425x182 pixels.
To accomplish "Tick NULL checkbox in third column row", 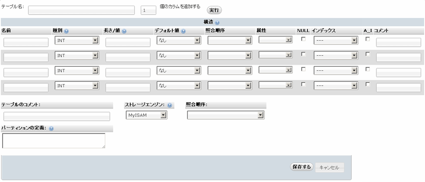I will click(304, 69).
